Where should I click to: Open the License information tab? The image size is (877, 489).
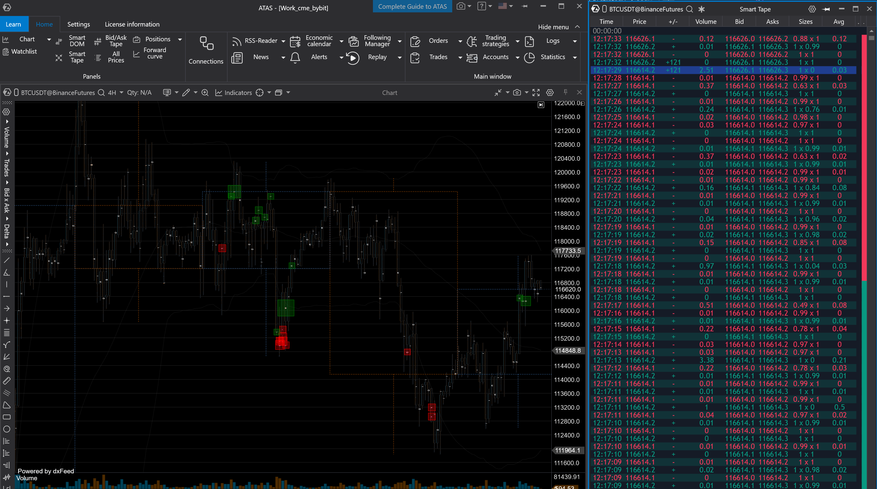132,24
